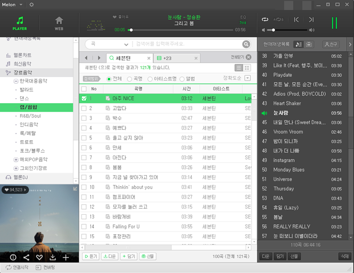Click heart icon below album art
This screenshot has height=273, width=354.
pos(40,257)
